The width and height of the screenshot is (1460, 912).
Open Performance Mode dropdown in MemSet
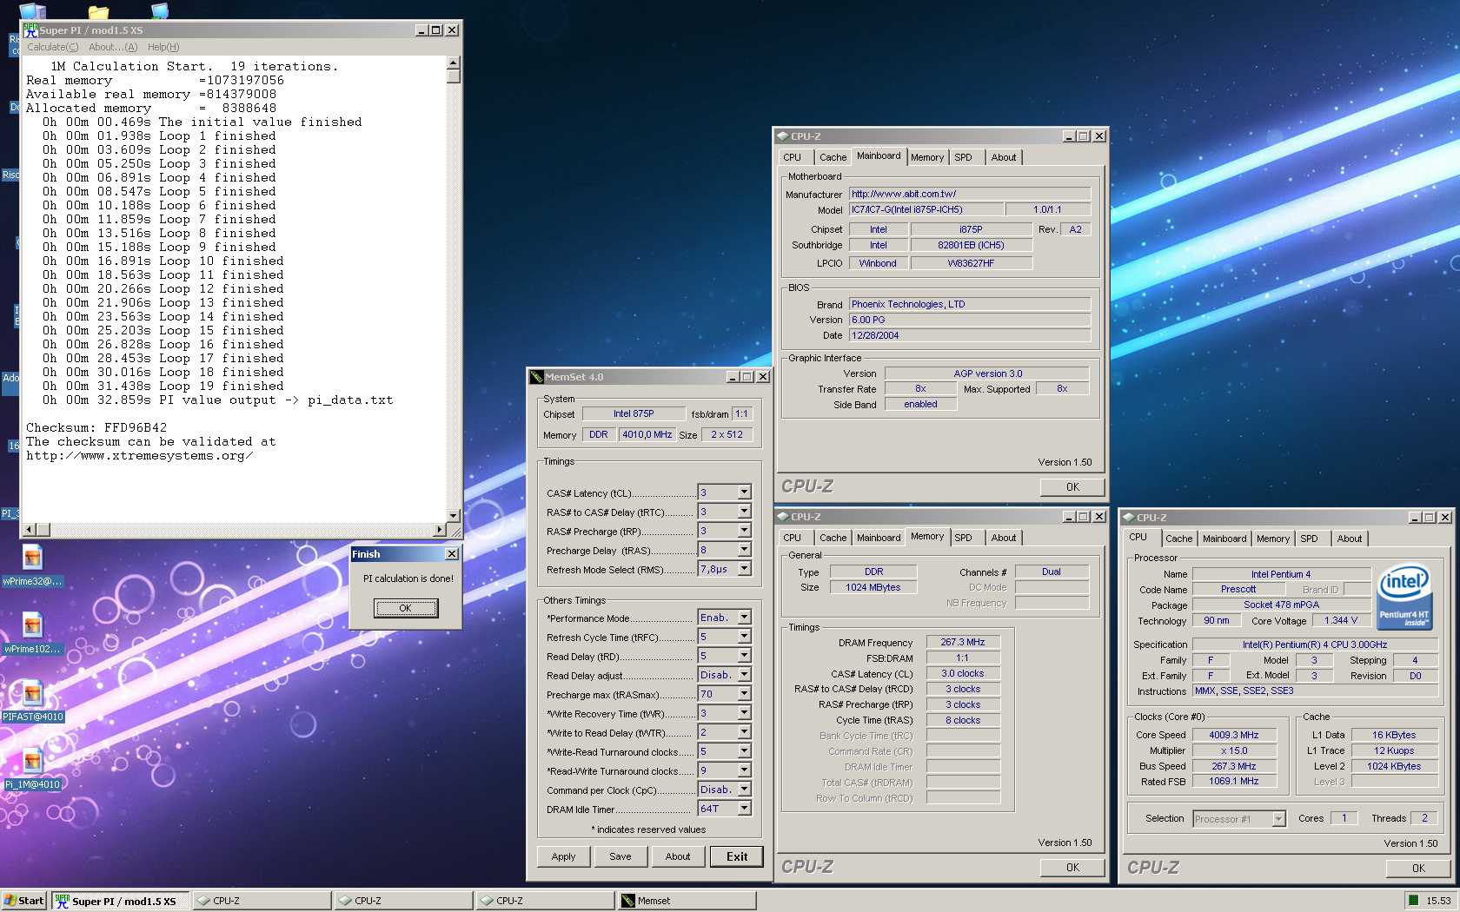[744, 618]
